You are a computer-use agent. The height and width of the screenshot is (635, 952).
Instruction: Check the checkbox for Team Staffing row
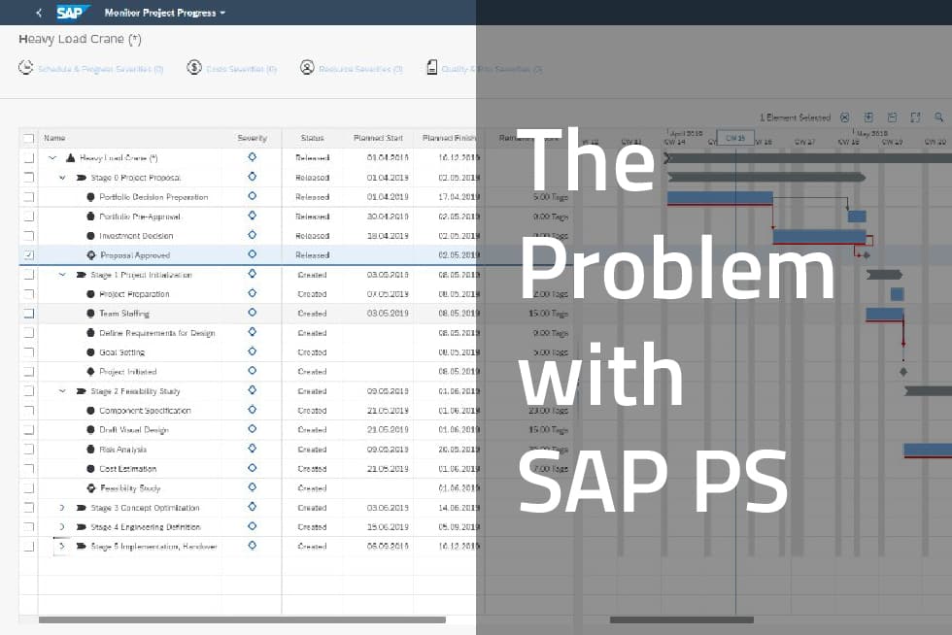pos(28,313)
